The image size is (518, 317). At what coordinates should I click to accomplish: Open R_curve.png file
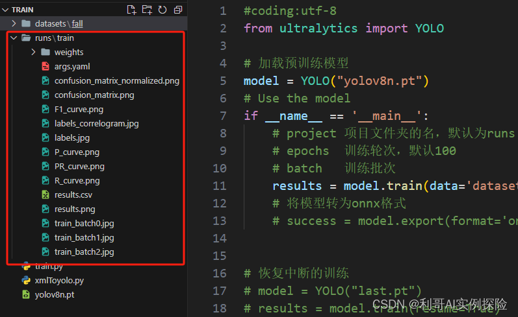77,181
